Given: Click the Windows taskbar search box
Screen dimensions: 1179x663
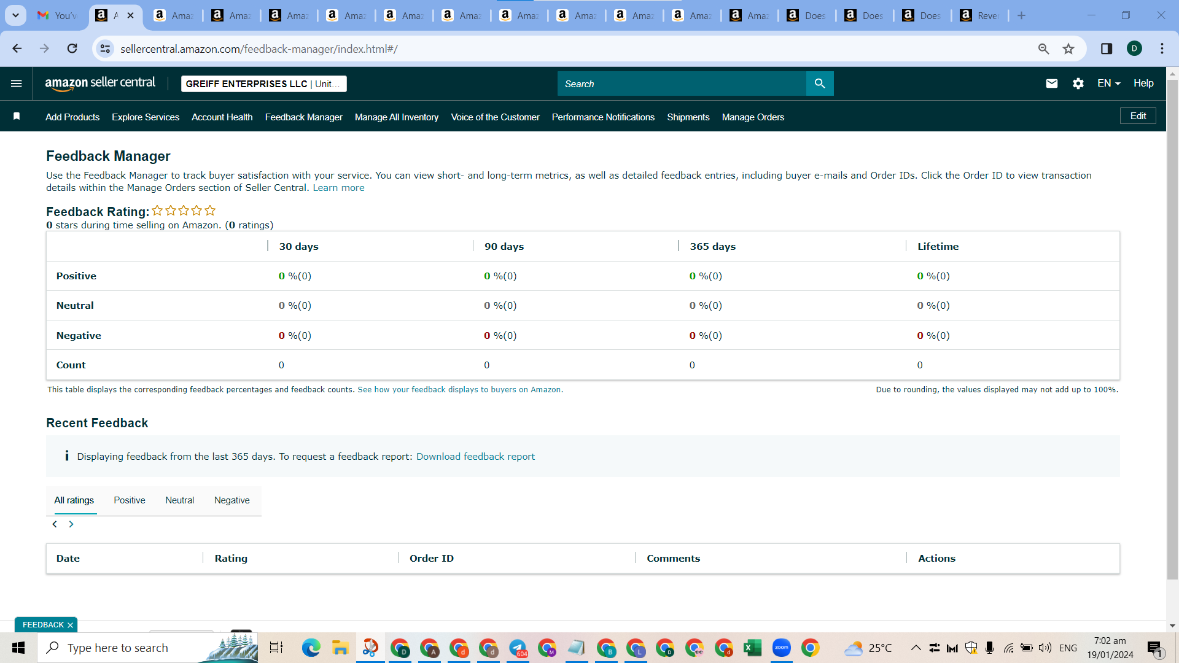Looking at the screenshot, I should (x=147, y=648).
